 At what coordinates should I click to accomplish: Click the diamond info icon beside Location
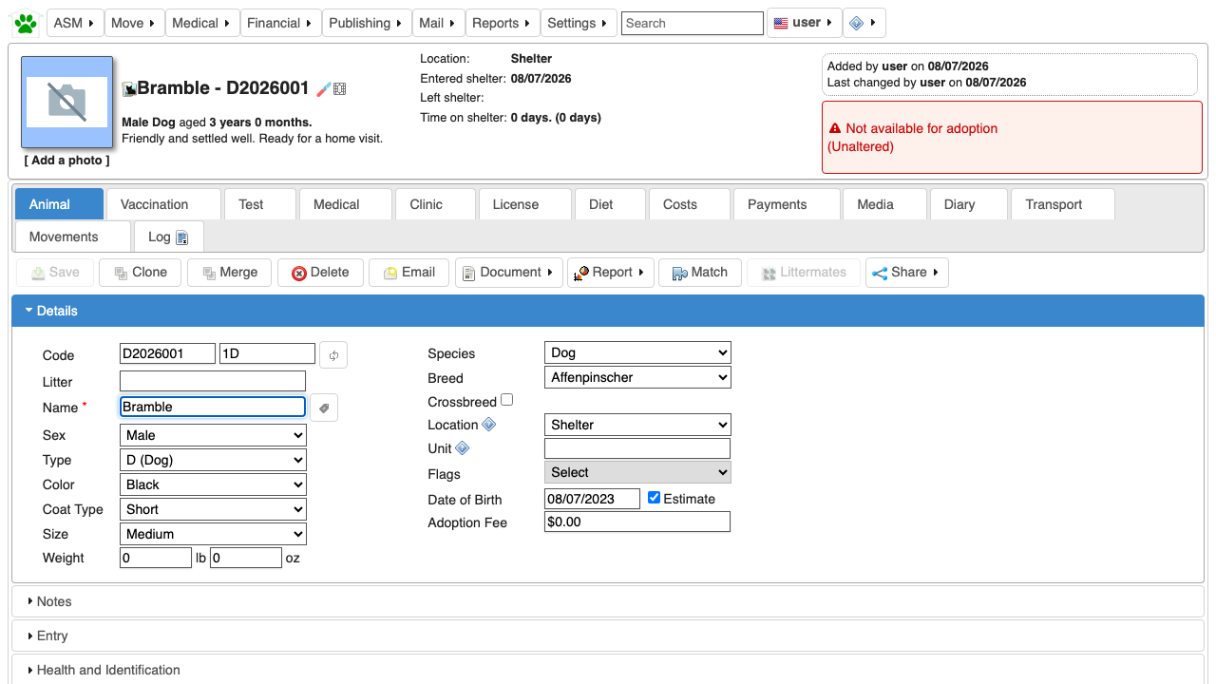488,425
